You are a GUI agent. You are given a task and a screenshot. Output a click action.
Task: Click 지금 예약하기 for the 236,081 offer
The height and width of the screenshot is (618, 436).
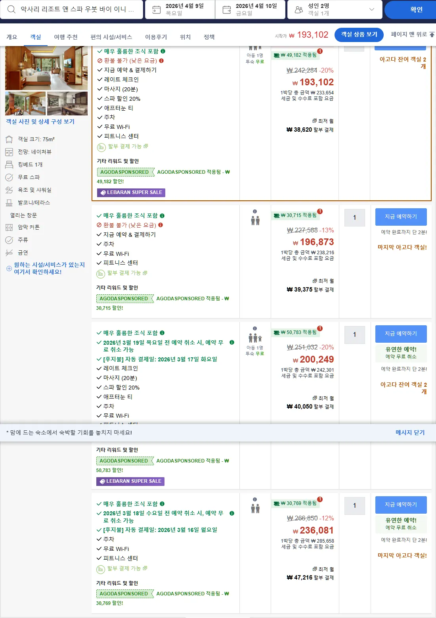[401, 505]
